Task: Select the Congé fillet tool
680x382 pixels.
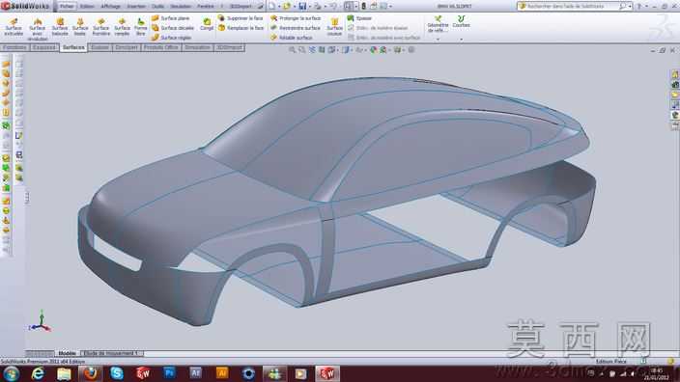Action: pyautogui.click(x=207, y=24)
